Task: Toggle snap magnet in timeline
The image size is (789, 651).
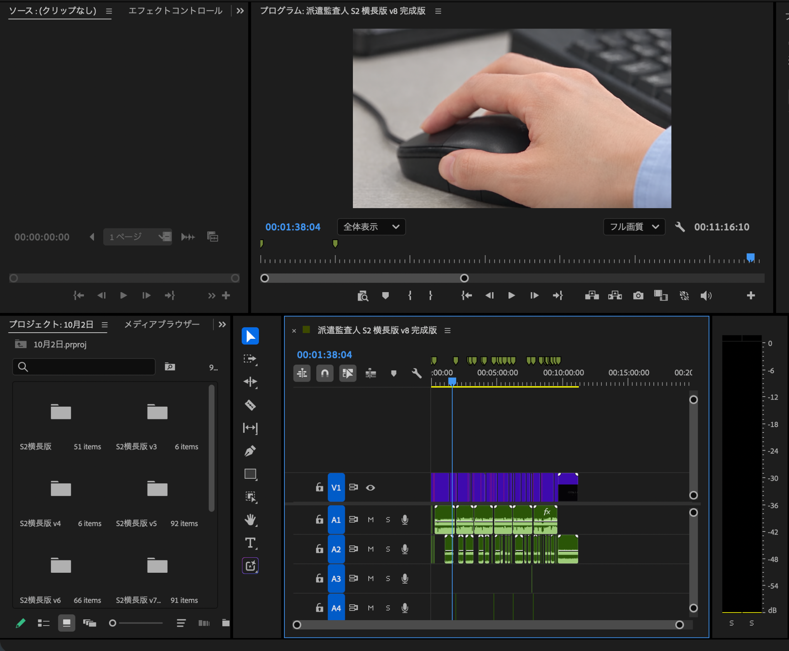Action: 325,373
